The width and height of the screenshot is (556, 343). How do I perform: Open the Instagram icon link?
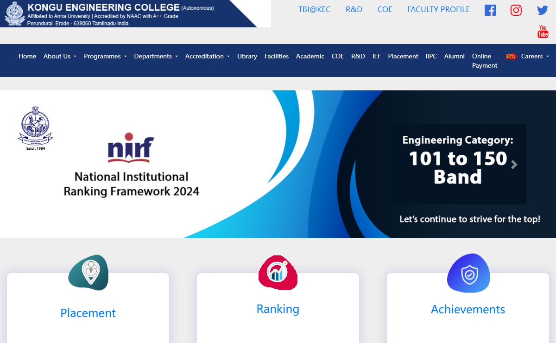tap(516, 10)
